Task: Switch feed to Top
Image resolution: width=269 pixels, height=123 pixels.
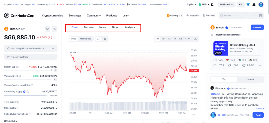Action: [224, 79]
